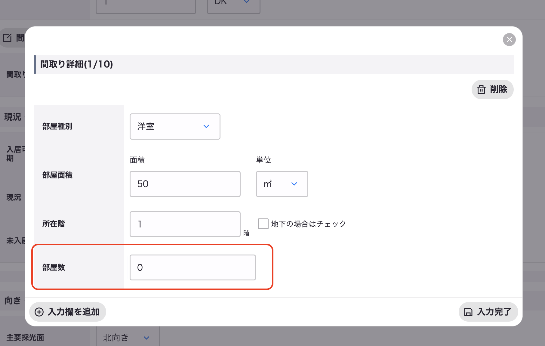
Task: Click 入力完了 save button
Action: click(x=488, y=312)
